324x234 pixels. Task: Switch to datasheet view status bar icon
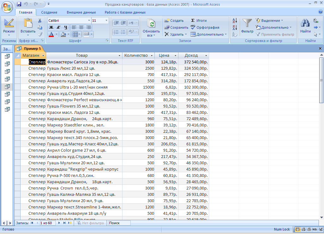click(297, 229)
